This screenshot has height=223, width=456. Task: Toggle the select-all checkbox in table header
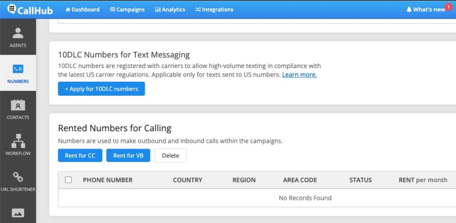tap(68, 180)
